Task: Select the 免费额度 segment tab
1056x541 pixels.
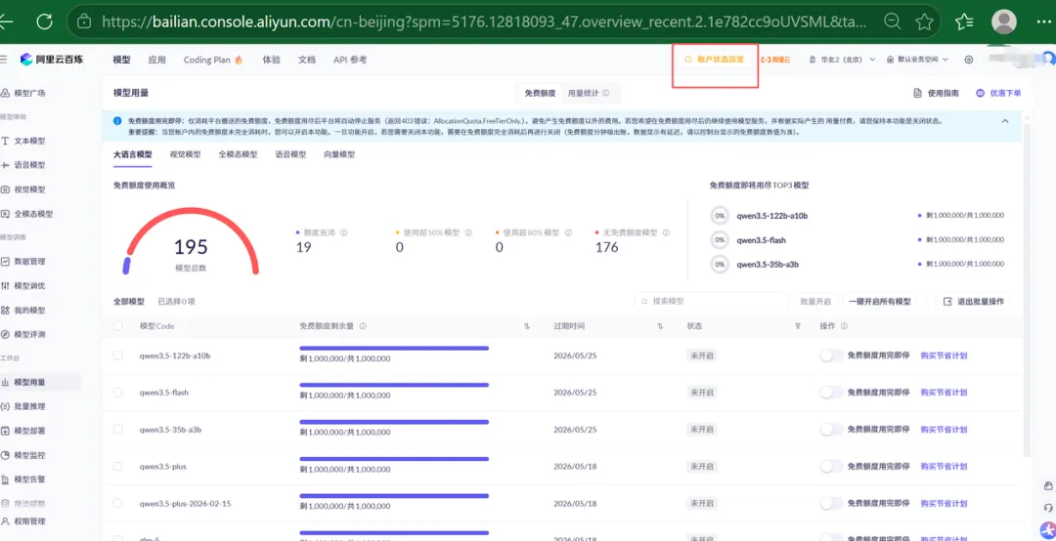Action: click(x=540, y=93)
